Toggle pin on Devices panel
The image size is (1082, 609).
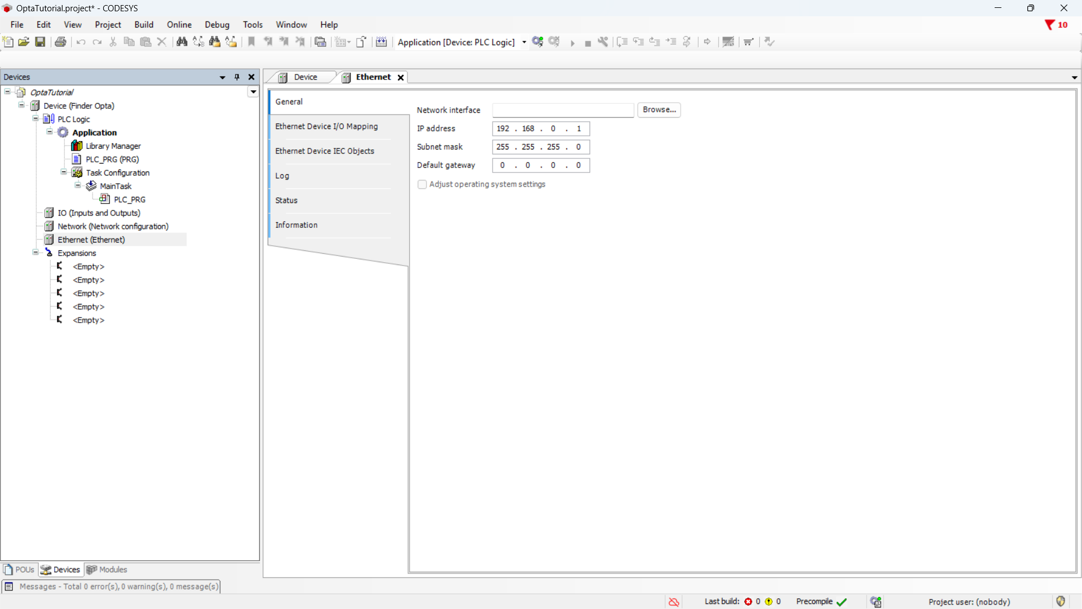point(237,77)
